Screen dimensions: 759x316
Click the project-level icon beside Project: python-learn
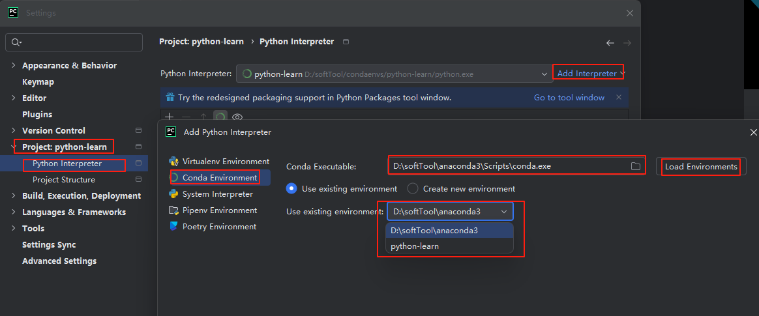point(138,147)
